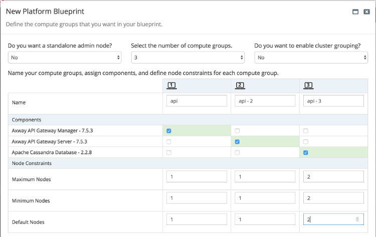
Task: Uncheck Cassandra Database for group 3
Action: point(305,152)
